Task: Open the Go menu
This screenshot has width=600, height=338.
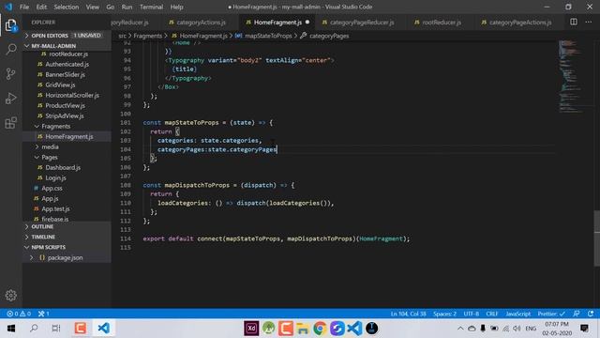Action: (x=111, y=7)
